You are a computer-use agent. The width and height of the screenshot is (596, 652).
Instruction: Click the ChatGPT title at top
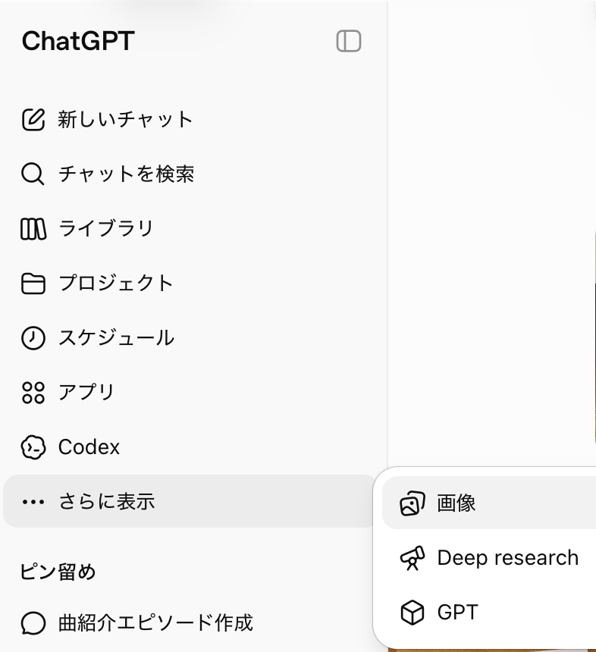click(78, 41)
